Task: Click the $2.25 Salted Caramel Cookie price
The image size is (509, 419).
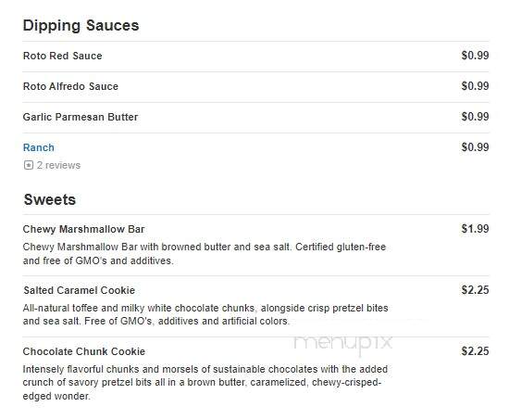Action: tap(476, 290)
